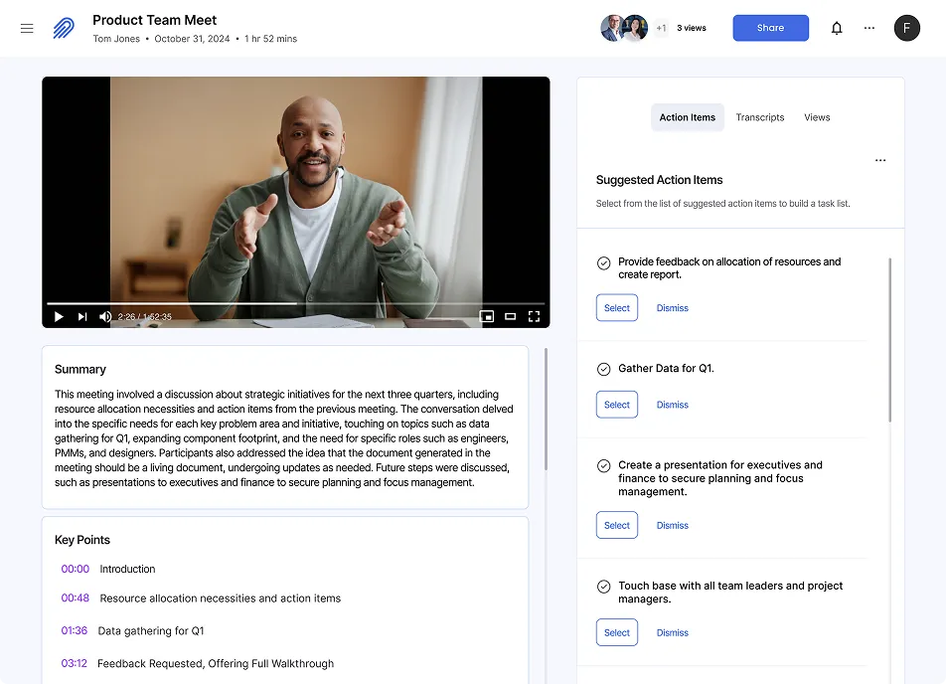Click the Product Team Meet title
This screenshot has width=946, height=684.
tap(154, 20)
